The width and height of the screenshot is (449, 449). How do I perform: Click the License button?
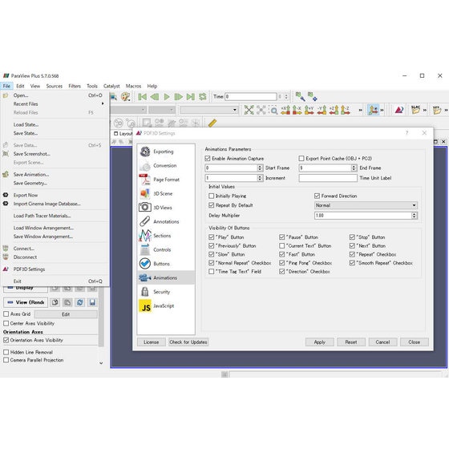(x=152, y=342)
